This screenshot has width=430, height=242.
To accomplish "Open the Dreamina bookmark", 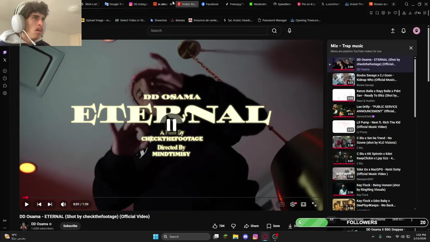I will point(158,20).
